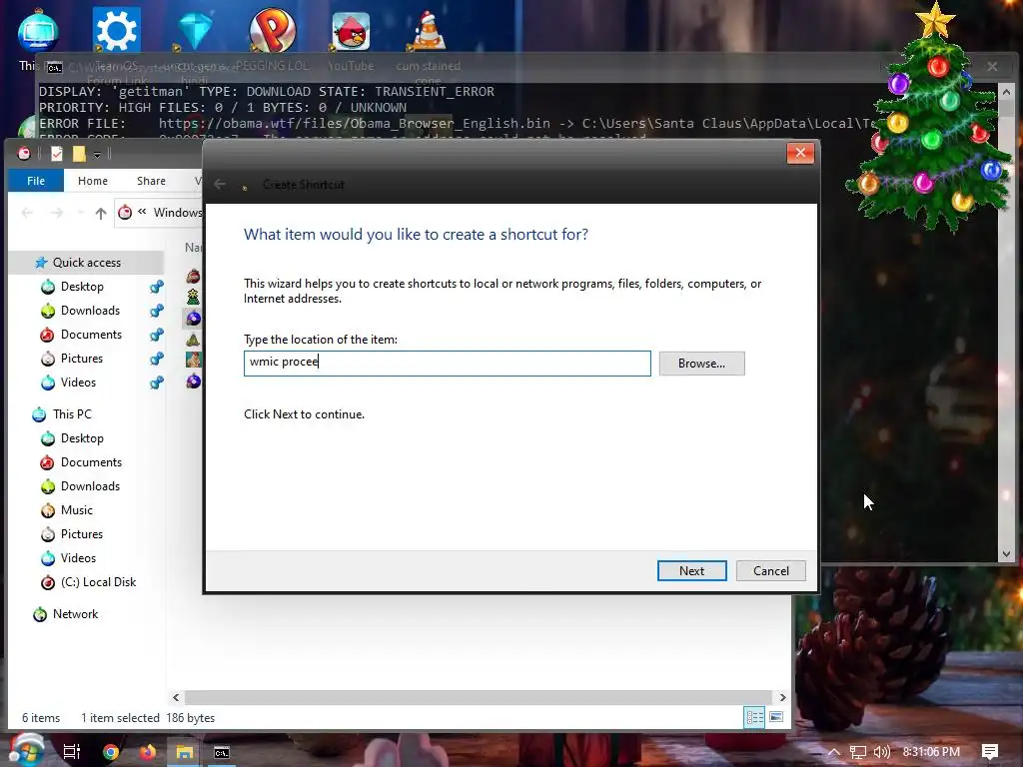Open Pictures under This PC

(82, 534)
